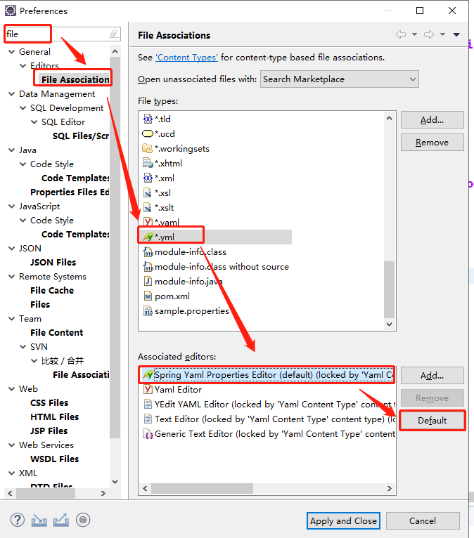Image resolution: width=474 pixels, height=538 pixels.
Task: Click the Default button
Action: pyautogui.click(x=432, y=420)
